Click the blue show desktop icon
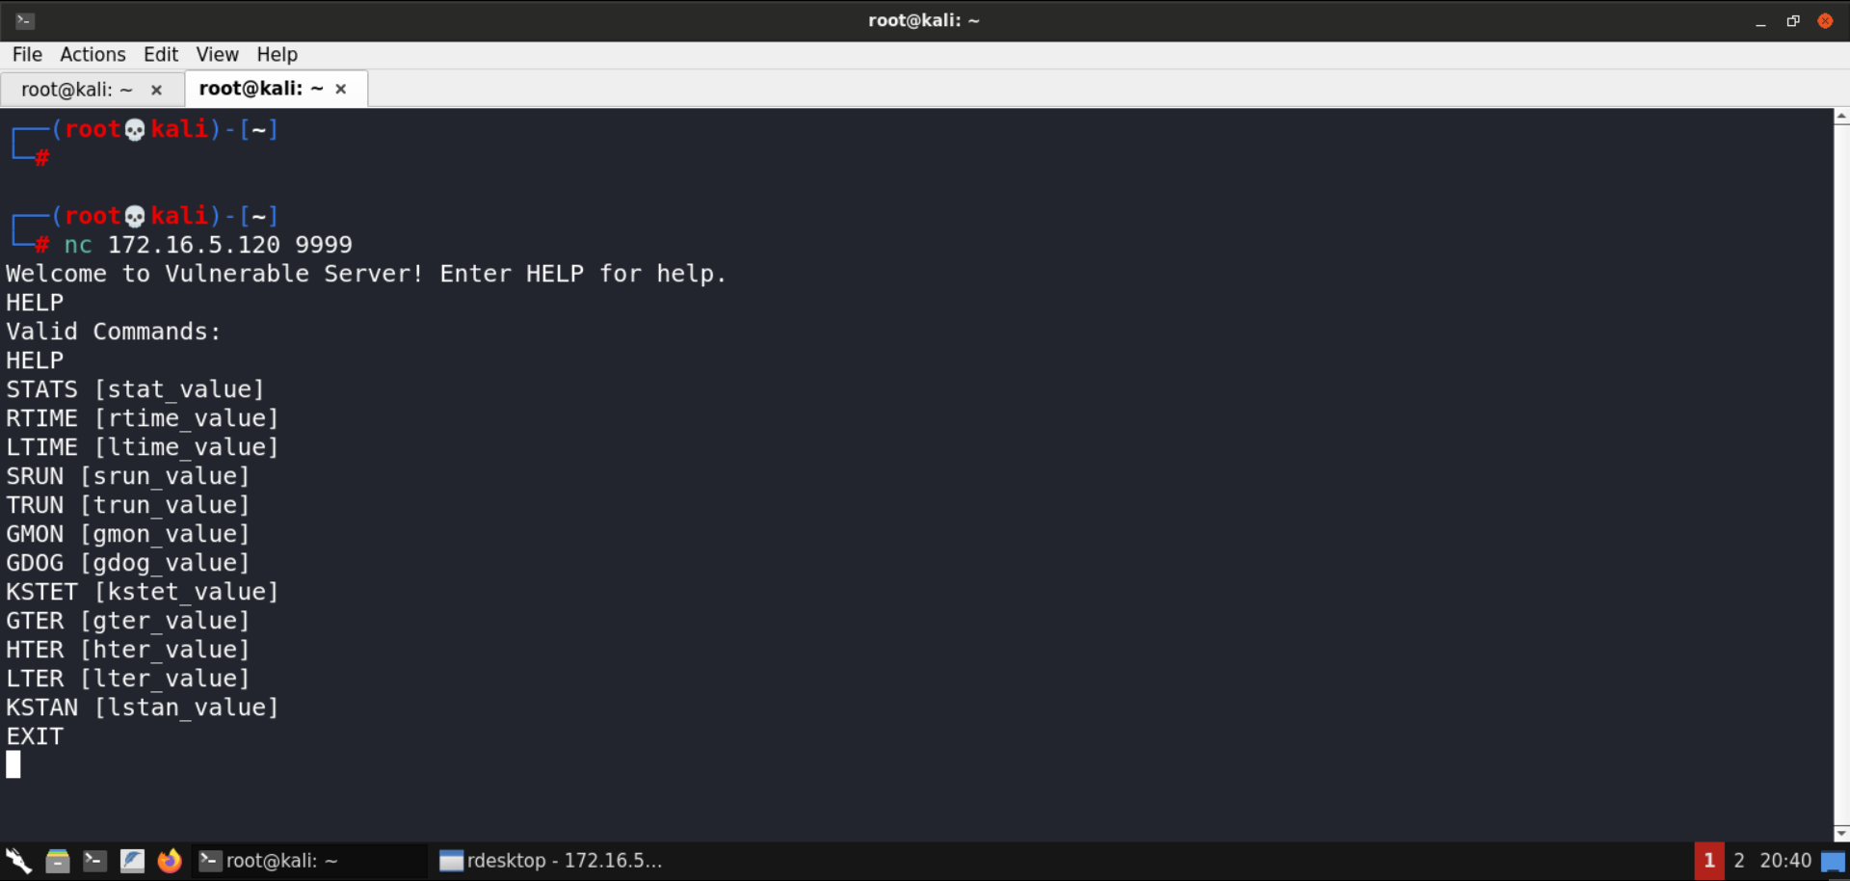Screen dimensions: 1850x881 pos(1833,861)
